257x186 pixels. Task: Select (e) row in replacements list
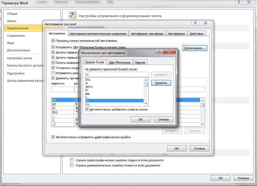(65, 104)
